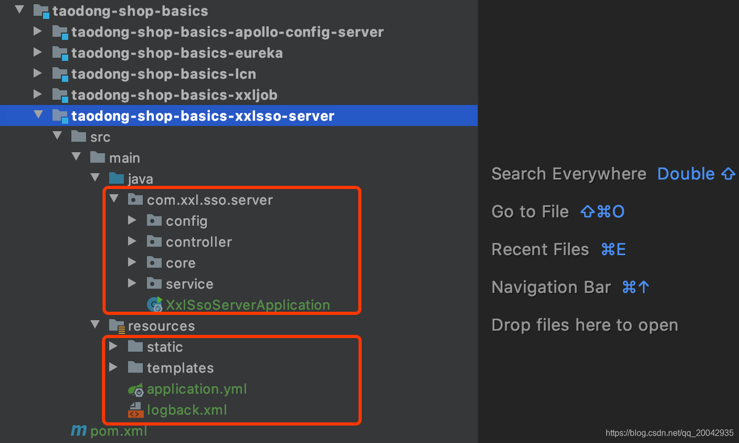Expand the controller package arrow
This screenshot has width=739, height=443.
[x=132, y=241]
